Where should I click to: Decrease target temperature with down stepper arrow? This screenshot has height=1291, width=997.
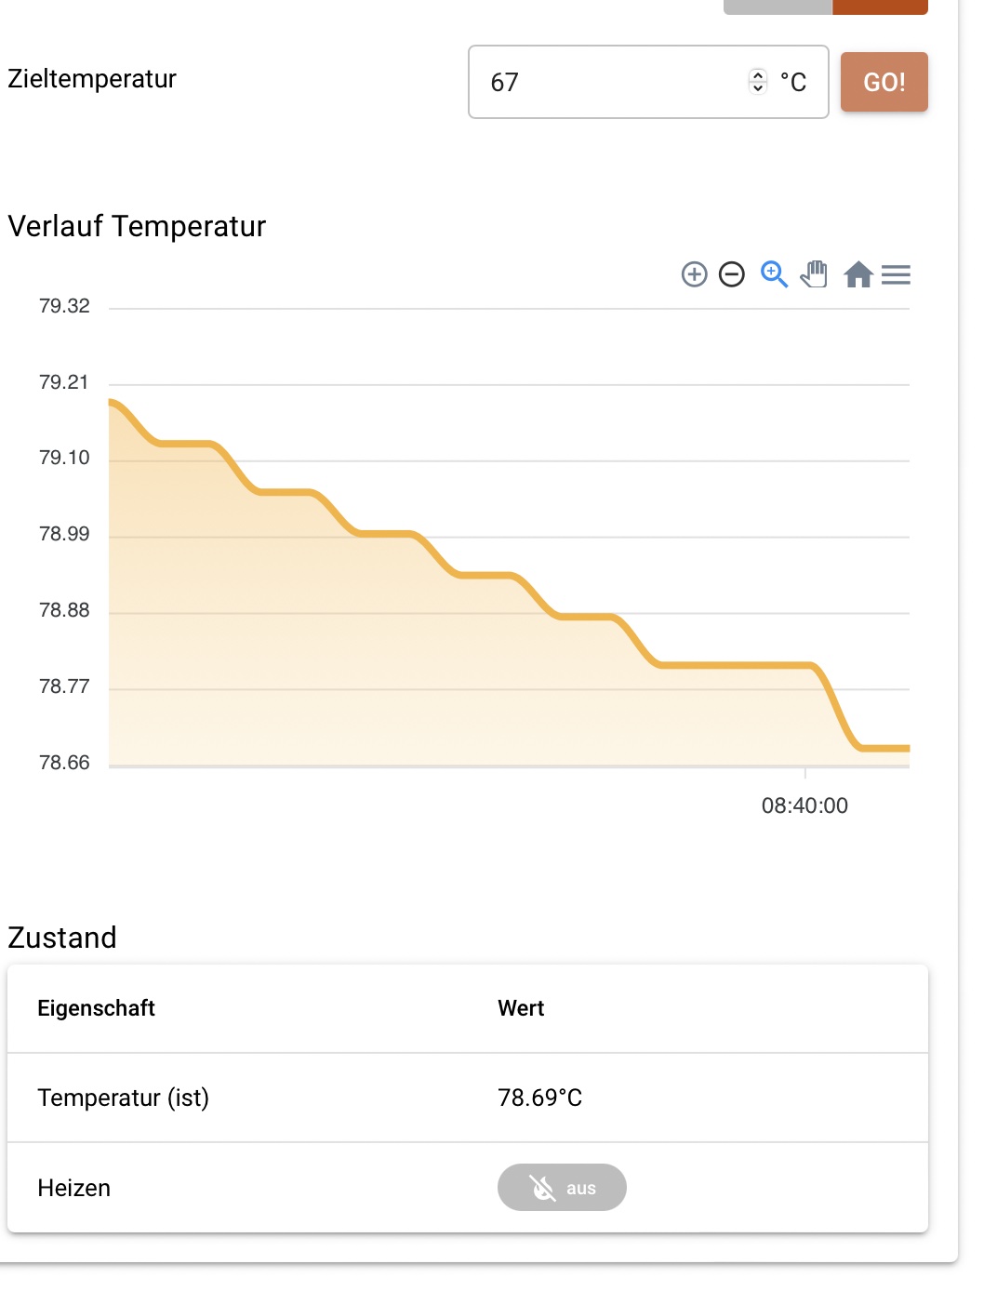[x=758, y=88]
